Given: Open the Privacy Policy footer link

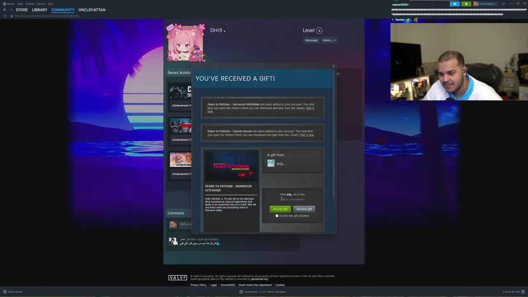Looking at the screenshot, I should tap(198, 285).
